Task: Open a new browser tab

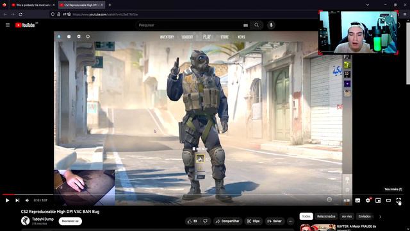Action: [110, 5]
